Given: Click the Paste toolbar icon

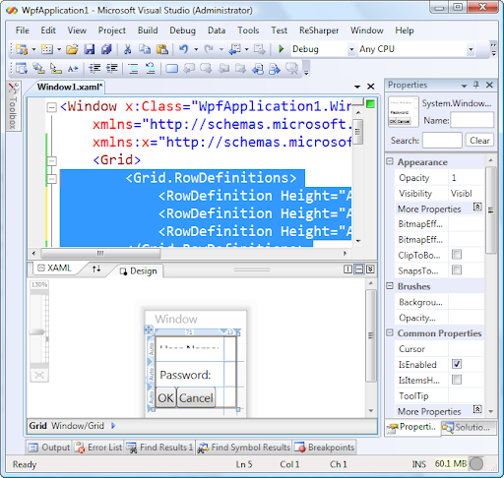Looking at the screenshot, I should (161, 49).
